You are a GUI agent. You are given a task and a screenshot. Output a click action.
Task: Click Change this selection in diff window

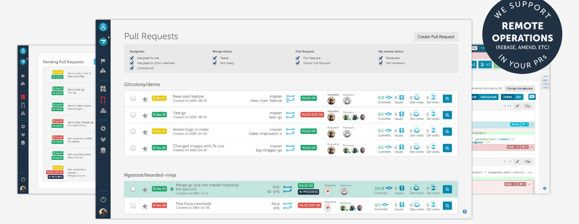click(x=519, y=88)
